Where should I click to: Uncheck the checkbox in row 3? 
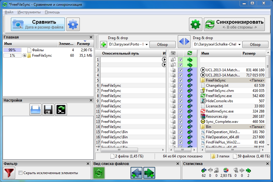pyautogui.click(x=180, y=70)
